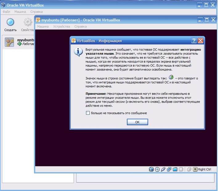The height and width of the screenshot is (191, 218).
Task: Click the Создать new machine toolbar icon
Action: [x=10, y=25]
